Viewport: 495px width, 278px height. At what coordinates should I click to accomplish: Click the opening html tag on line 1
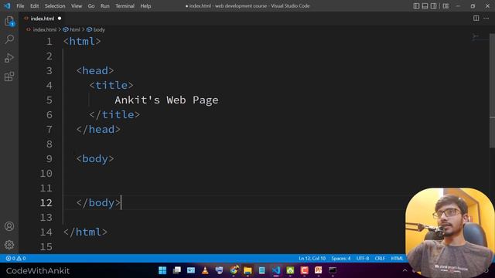82,41
